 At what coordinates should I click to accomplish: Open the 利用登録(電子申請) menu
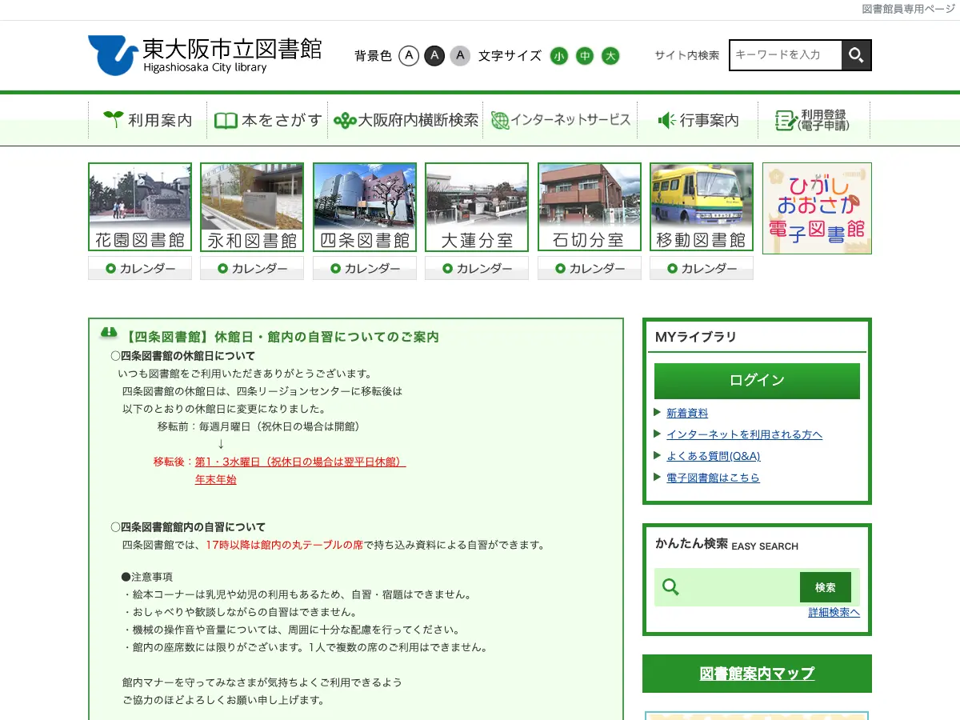coord(813,120)
